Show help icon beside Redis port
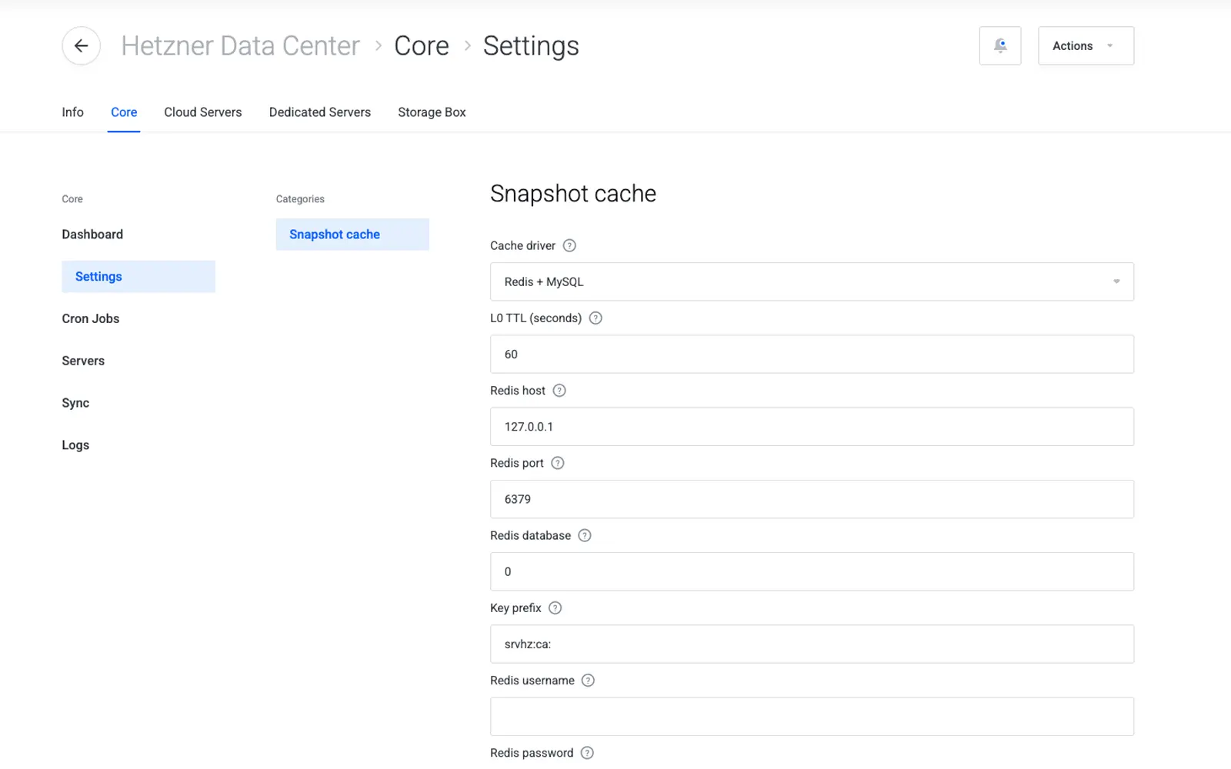 (x=558, y=463)
